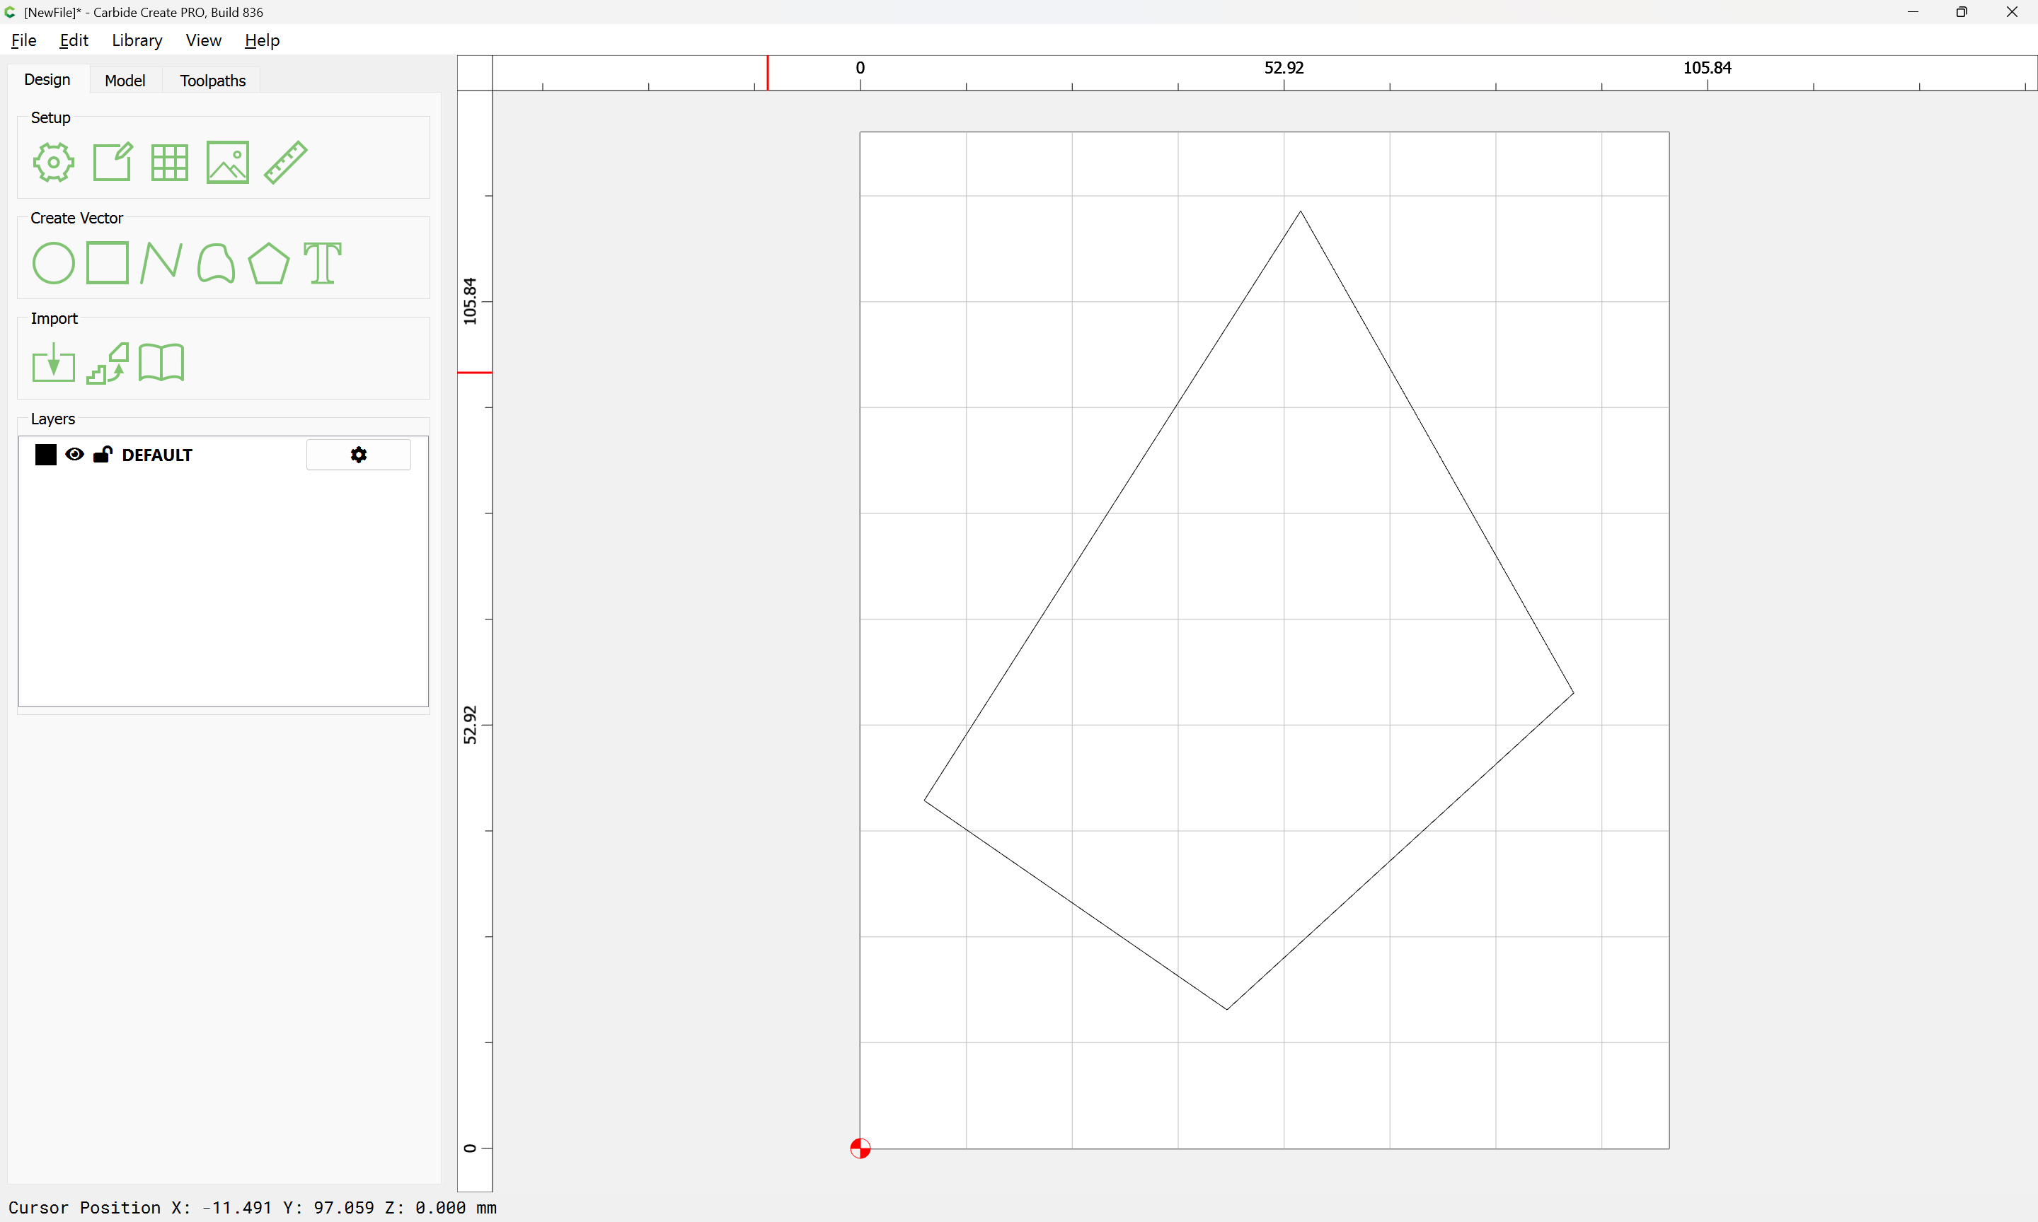The image size is (2038, 1222).
Task: Select the Polygon tool
Action: pos(268,264)
